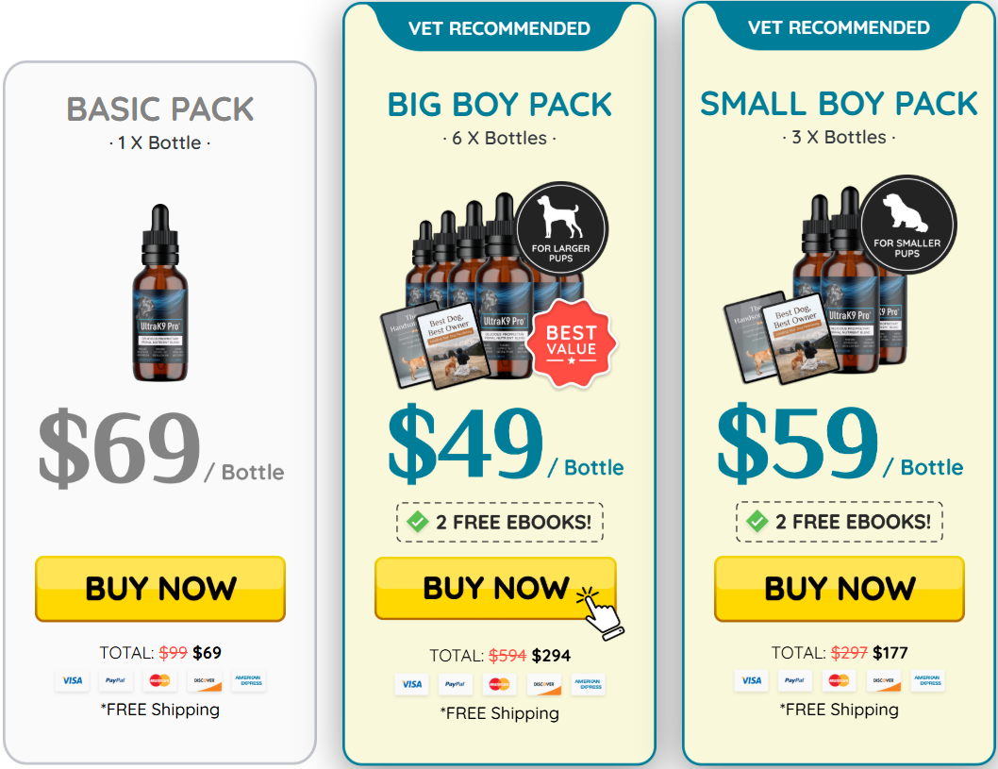This screenshot has height=769, width=998.
Task: Click the For Smaller Pups dog badge
Action: click(907, 225)
